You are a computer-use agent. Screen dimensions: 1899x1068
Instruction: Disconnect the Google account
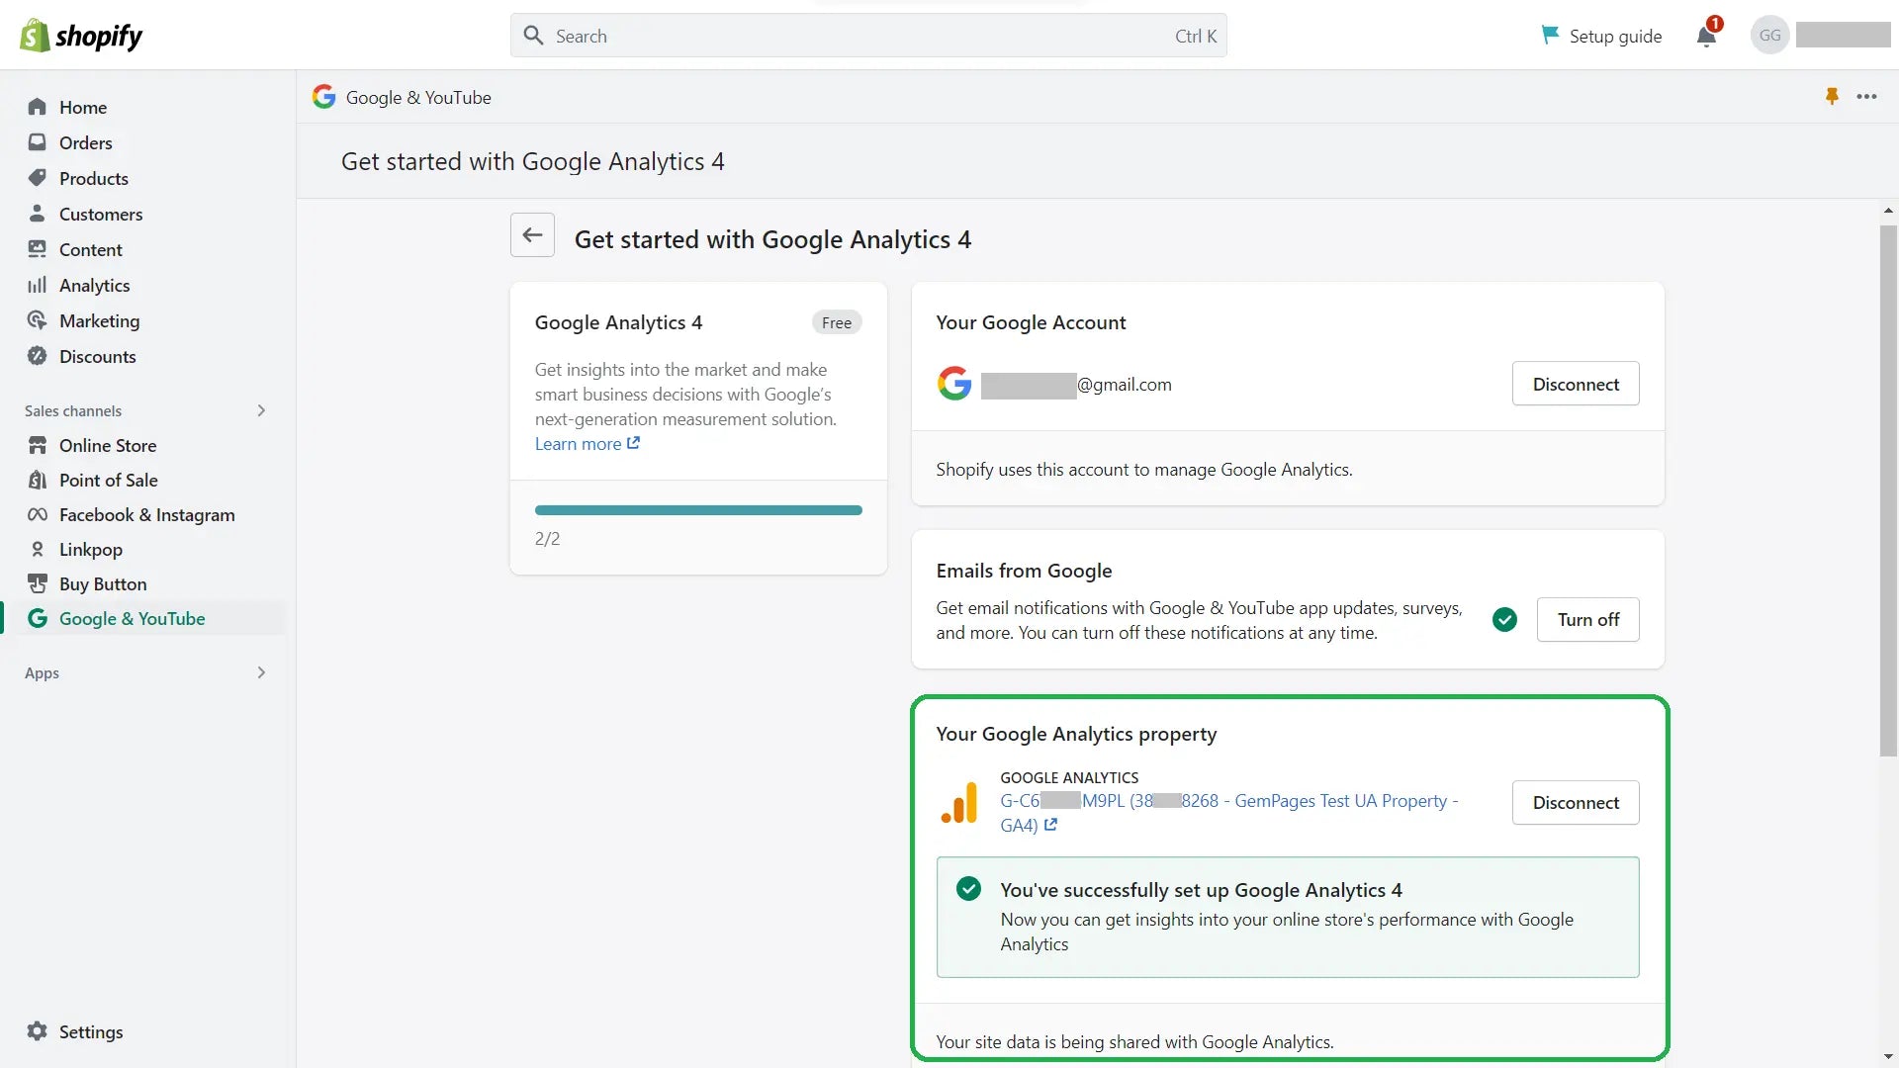(1576, 384)
